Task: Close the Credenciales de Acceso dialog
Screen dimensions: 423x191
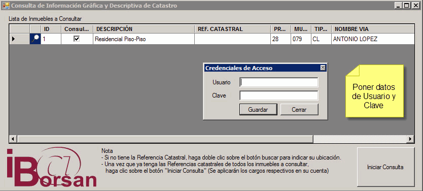Action: pos(323,68)
